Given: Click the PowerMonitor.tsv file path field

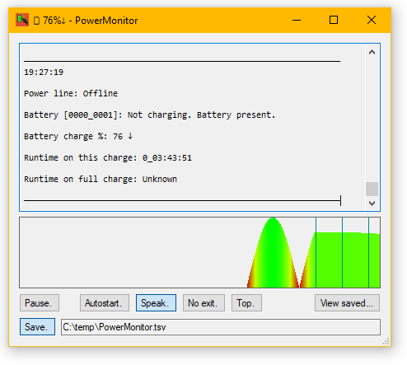Looking at the screenshot, I should click(x=221, y=327).
